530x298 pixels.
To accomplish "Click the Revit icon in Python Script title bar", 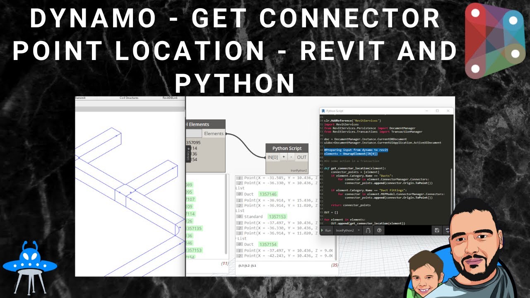I will coord(323,111).
